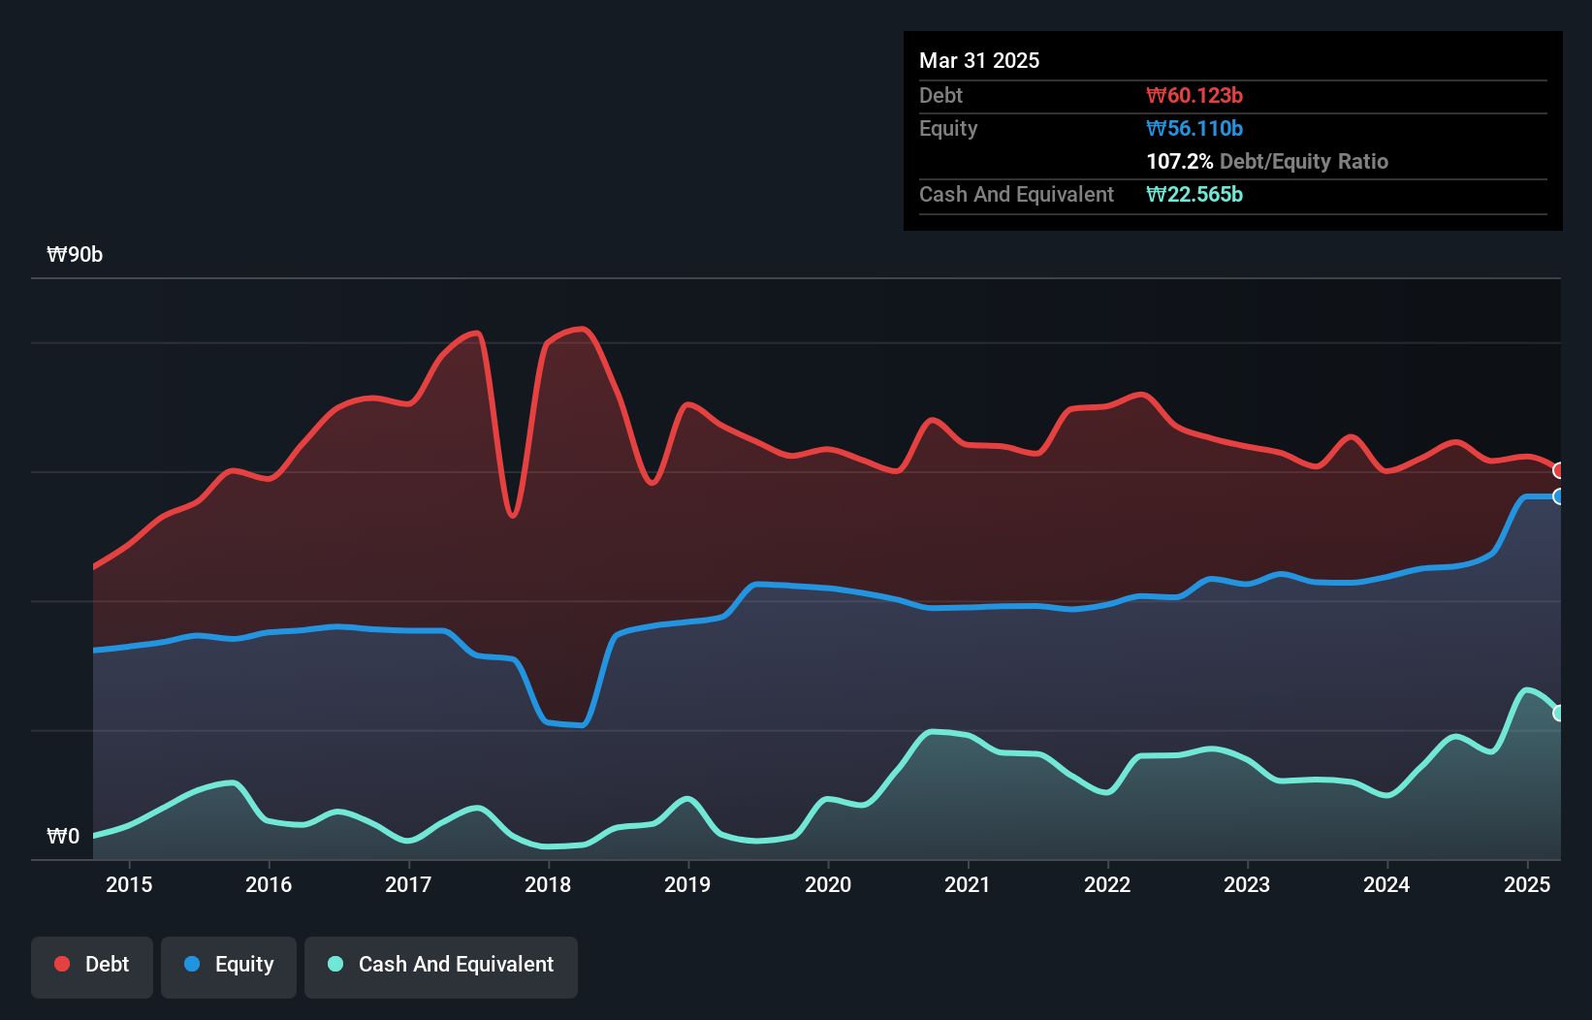Click the 2021 x-axis label
This screenshot has width=1592, height=1020.
[x=968, y=884]
